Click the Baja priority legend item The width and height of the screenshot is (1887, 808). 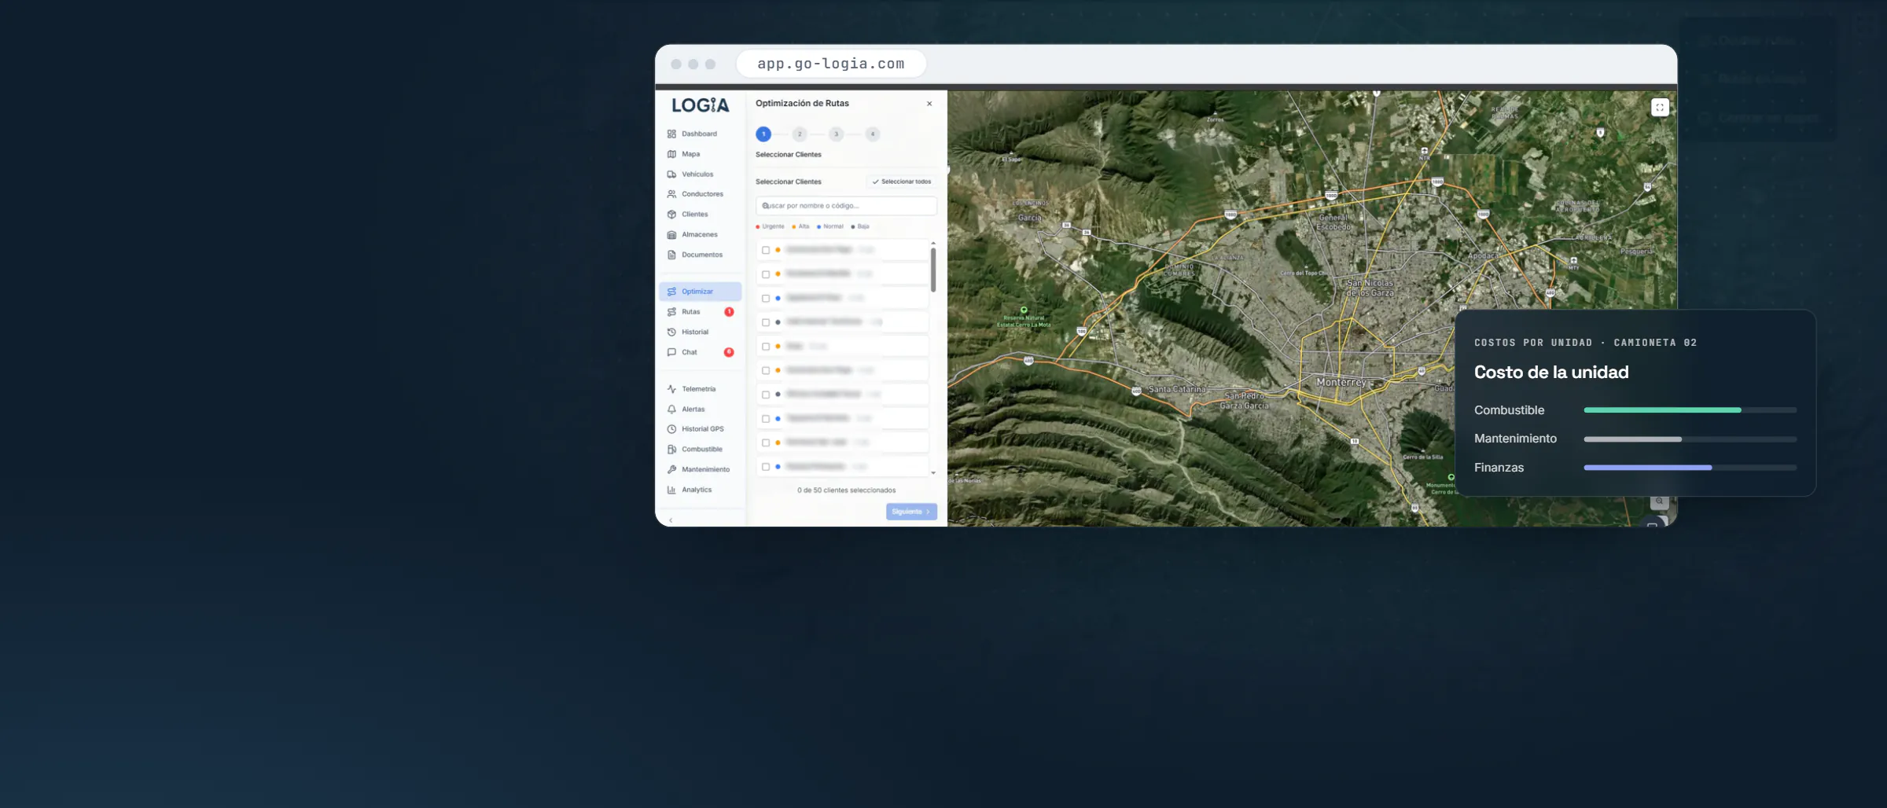click(860, 226)
